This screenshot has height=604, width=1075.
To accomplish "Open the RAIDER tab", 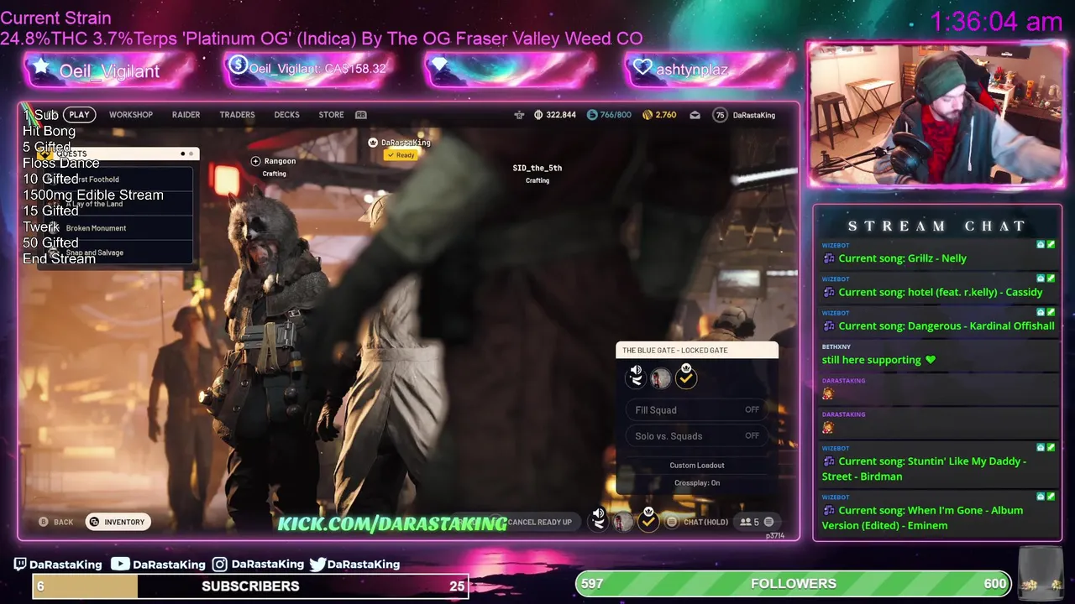I will pos(186,115).
